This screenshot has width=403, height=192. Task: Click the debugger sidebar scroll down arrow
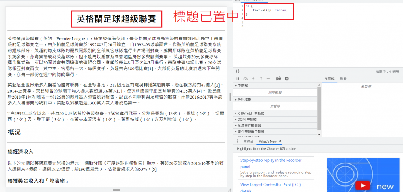point(319,135)
